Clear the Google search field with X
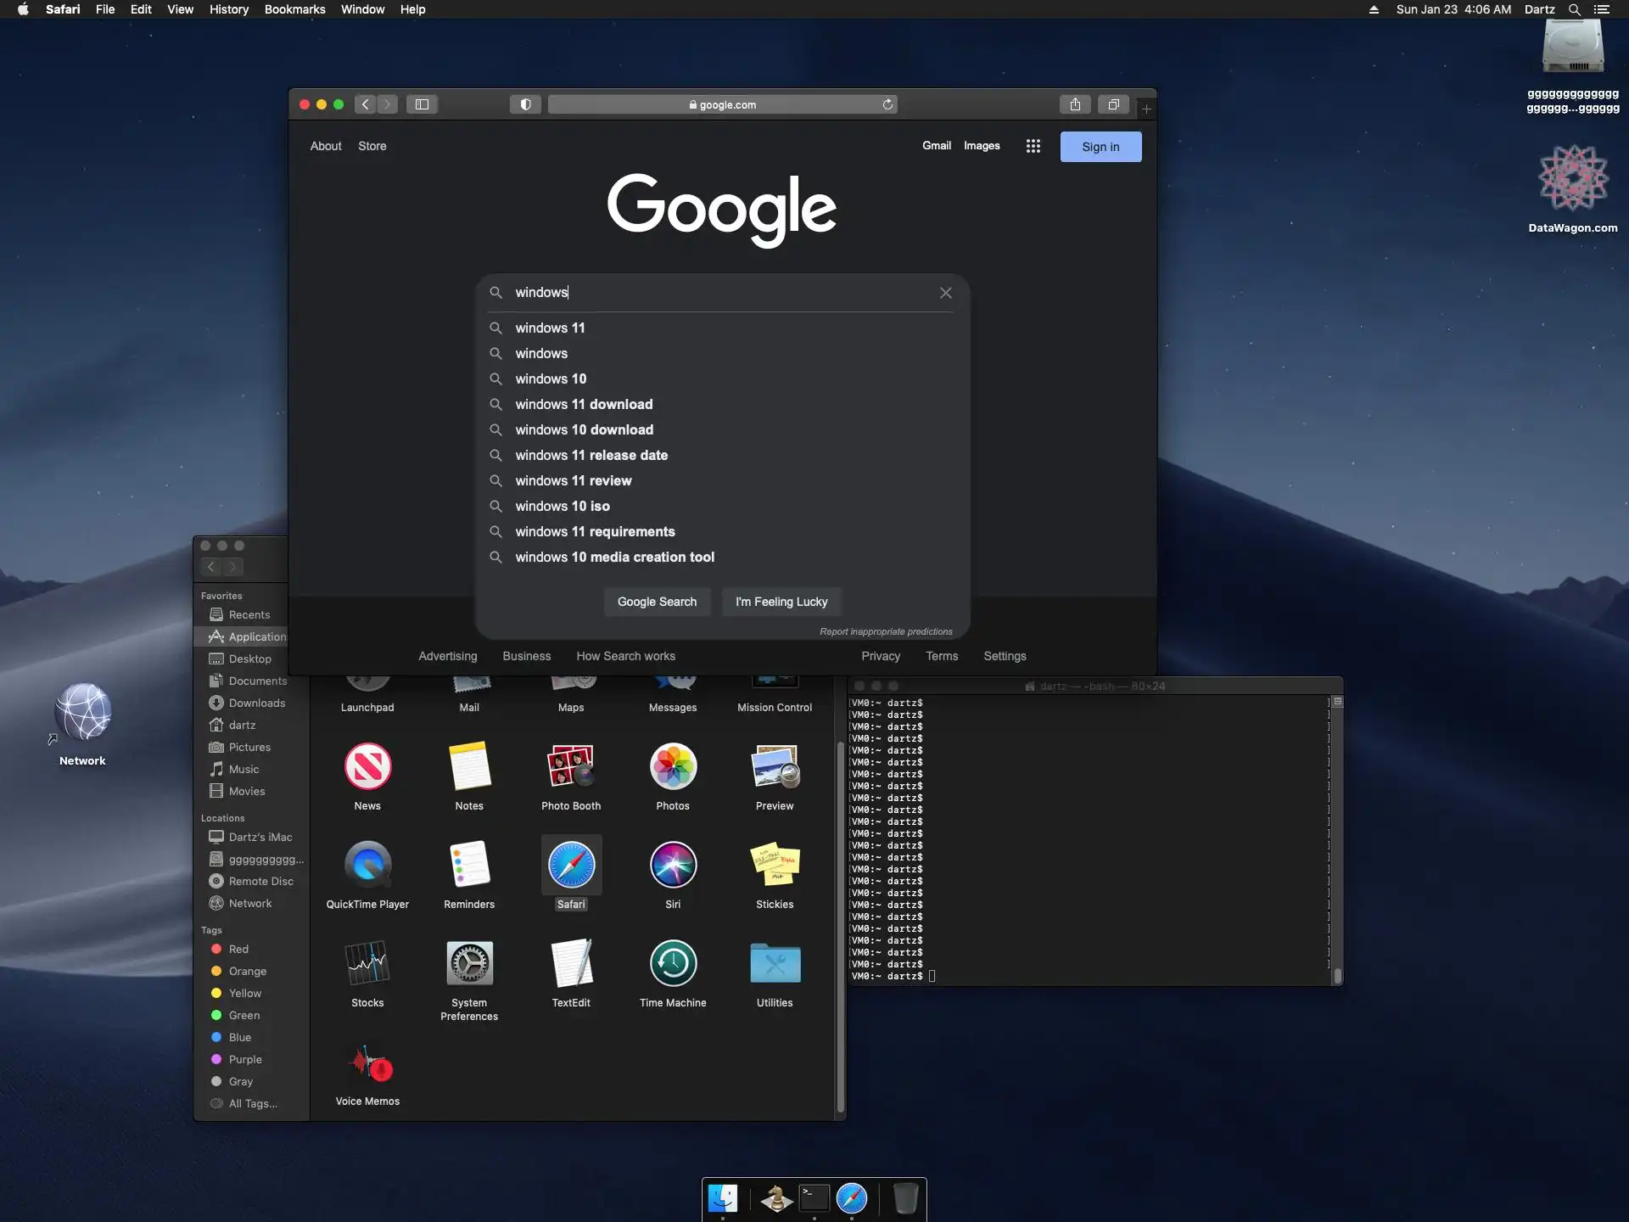The height and width of the screenshot is (1222, 1629). coord(945,293)
